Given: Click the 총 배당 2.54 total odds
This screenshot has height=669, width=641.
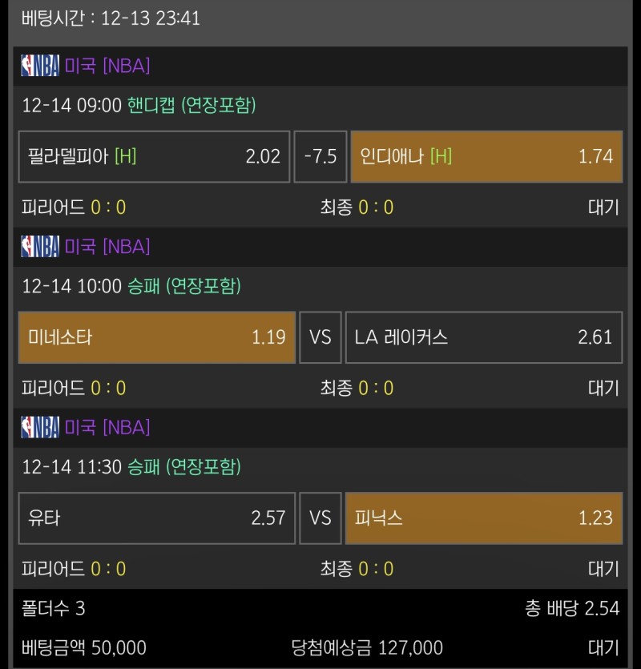Looking at the screenshot, I should (x=572, y=609).
